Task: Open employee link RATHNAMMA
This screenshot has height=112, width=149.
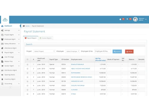Action: pyautogui.click(x=76, y=73)
